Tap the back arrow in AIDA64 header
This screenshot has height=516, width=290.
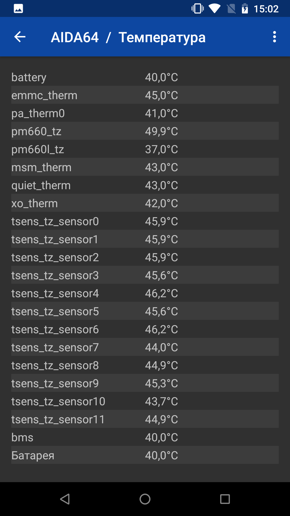pyautogui.click(x=20, y=37)
